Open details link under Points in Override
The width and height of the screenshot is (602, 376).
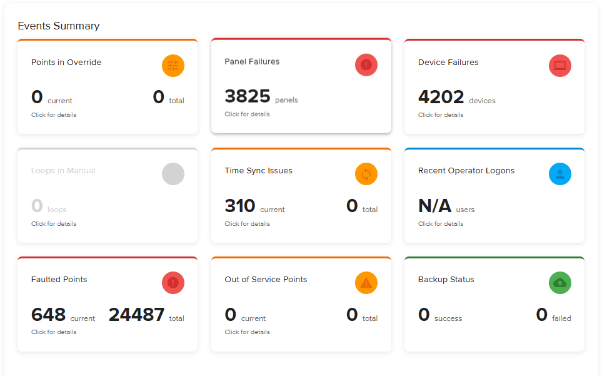[x=54, y=115]
